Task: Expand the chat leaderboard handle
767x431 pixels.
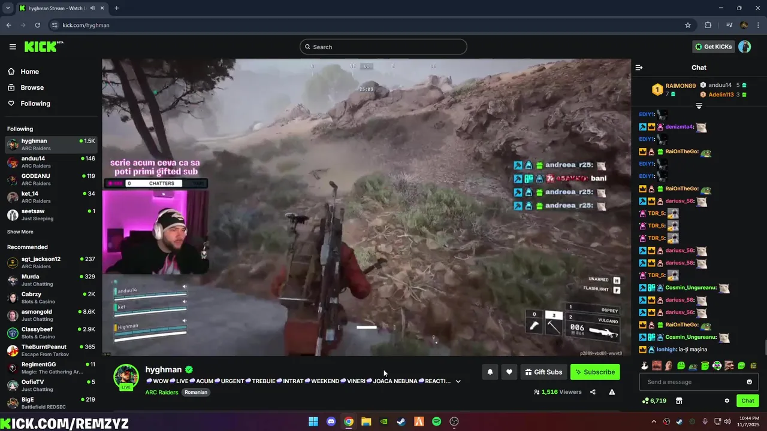Action: (x=699, y=106)
